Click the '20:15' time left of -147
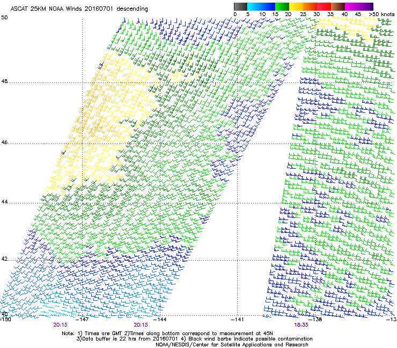The width and height of the screenshot is (397, 348). click(60, 325)
